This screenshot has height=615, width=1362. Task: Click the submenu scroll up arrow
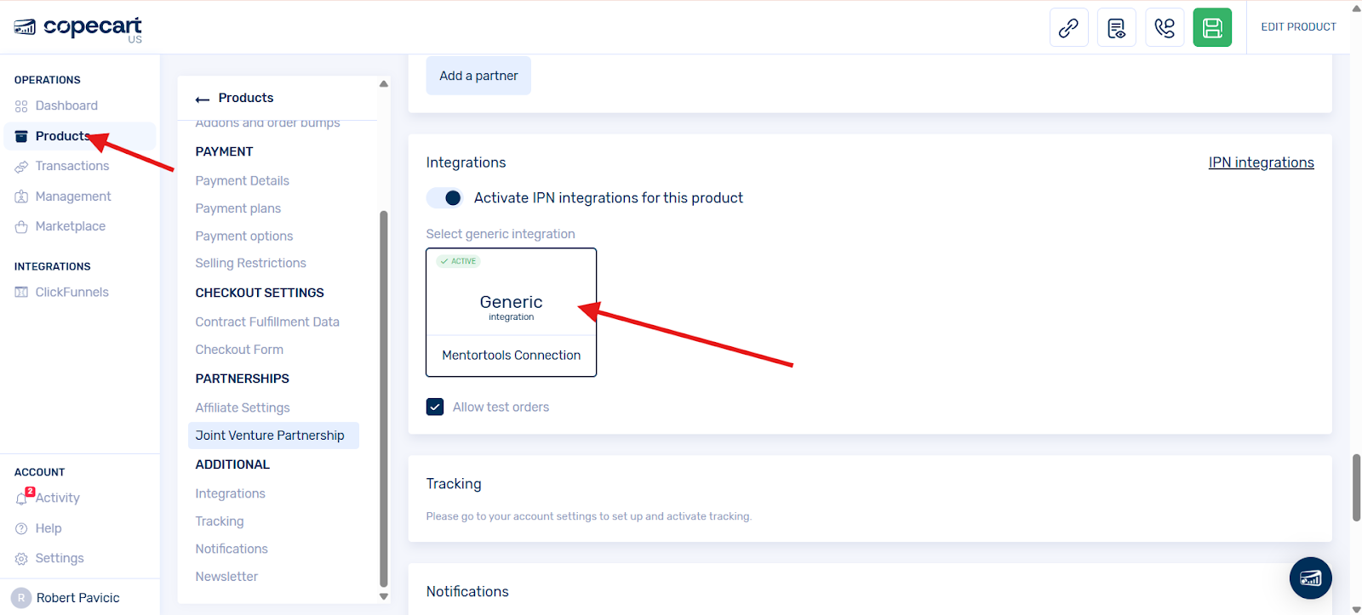[384, 84]
